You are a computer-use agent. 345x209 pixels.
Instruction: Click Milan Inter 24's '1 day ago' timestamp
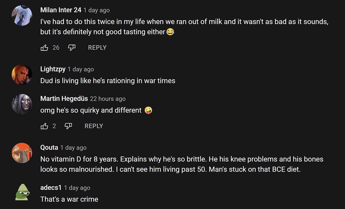click(97, 10)
